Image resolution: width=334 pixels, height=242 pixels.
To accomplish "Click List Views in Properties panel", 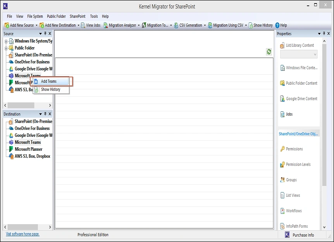I will point(290,195).
